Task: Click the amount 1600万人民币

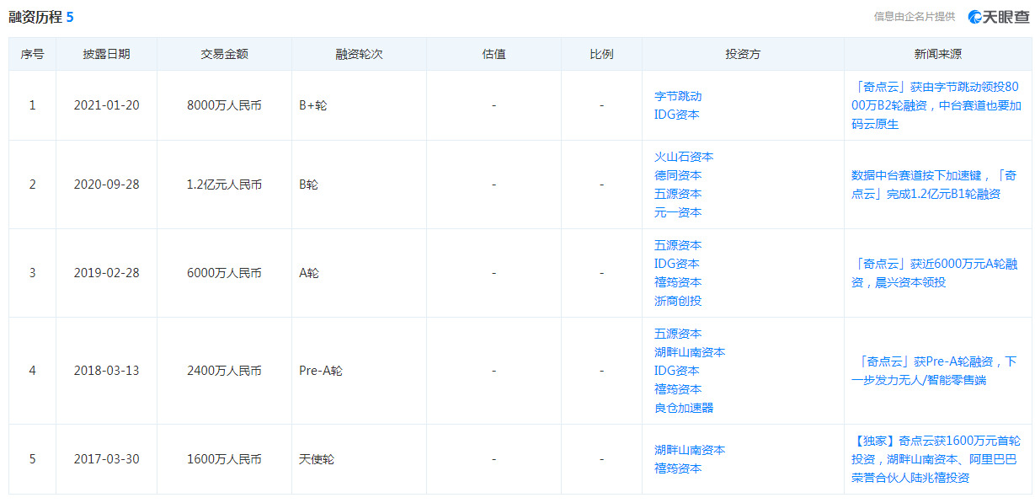Action: tap(225, 459)
